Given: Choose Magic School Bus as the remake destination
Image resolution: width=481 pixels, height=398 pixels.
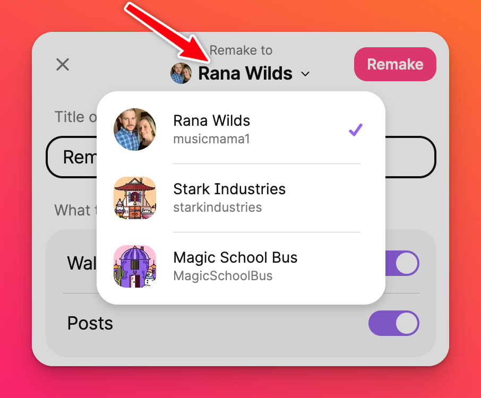Looking at the screenshot, I should 241,266.
